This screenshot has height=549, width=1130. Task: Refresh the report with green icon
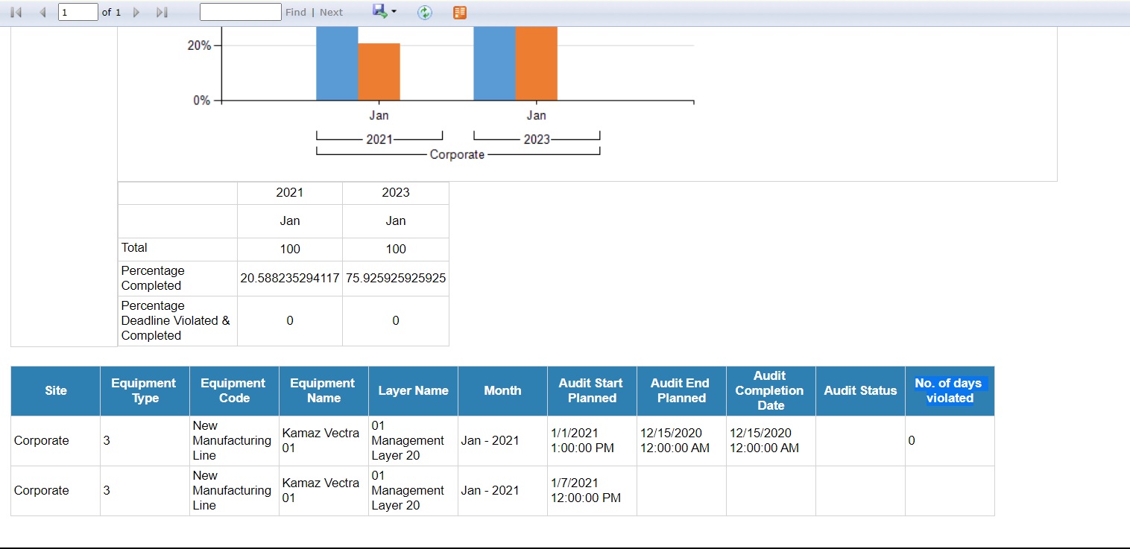click(x=425, y=13)
